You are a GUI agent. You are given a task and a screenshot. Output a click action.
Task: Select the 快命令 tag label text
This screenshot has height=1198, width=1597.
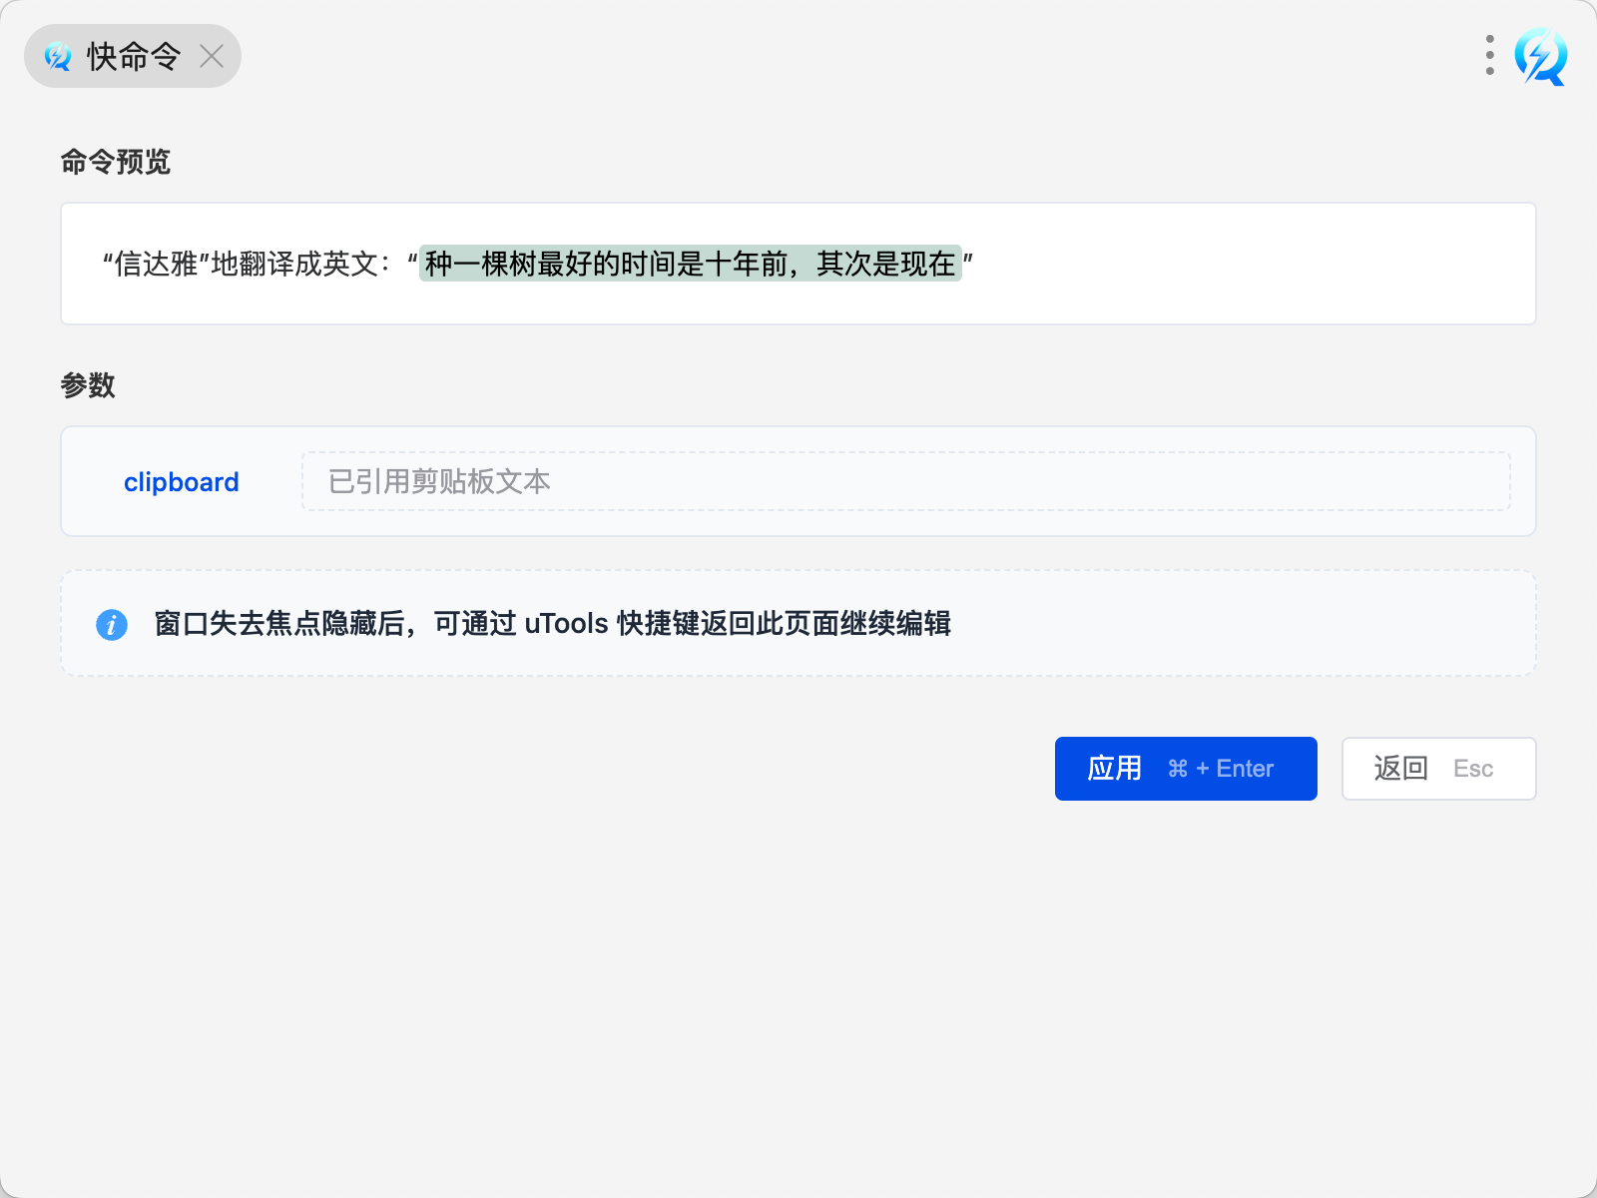[x=134, y=57]
